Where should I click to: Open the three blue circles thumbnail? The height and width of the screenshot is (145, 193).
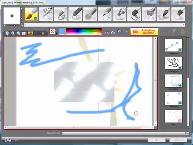pyautogui.click(x=173, y=98)
